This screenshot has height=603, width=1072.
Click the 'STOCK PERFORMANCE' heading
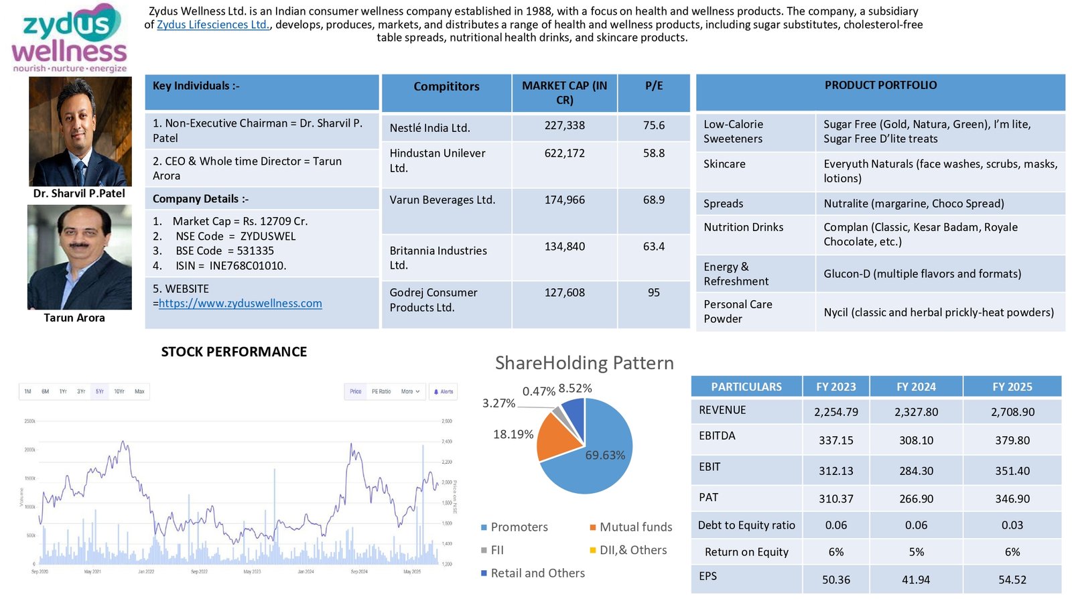click(x=234, y=352)
